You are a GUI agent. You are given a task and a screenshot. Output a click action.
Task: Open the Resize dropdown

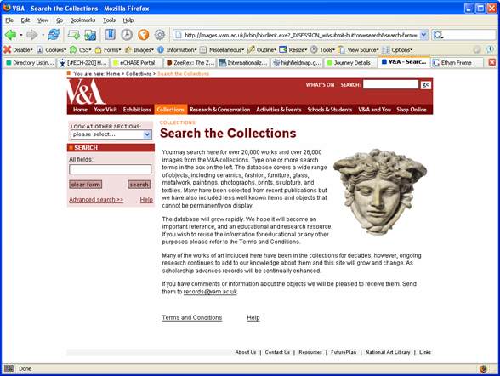293,49
